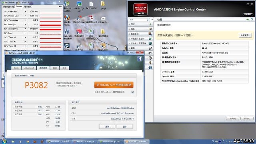The width and height of the screenshot is (256, 144).
Task: Switch to Graphics Card tab in GPU-Z
Action: click(x=8, y=7)
